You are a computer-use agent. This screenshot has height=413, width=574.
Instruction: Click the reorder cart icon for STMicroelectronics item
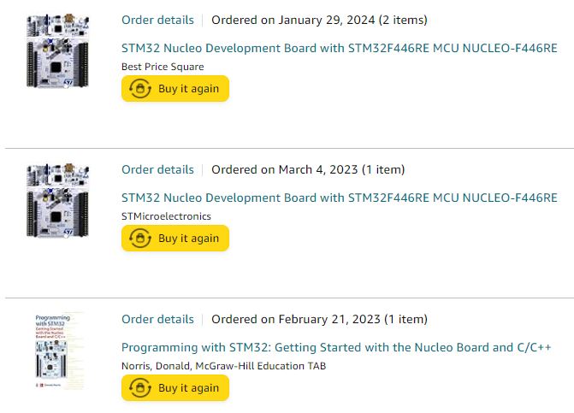pyautogui.click(x=139, y=239)
